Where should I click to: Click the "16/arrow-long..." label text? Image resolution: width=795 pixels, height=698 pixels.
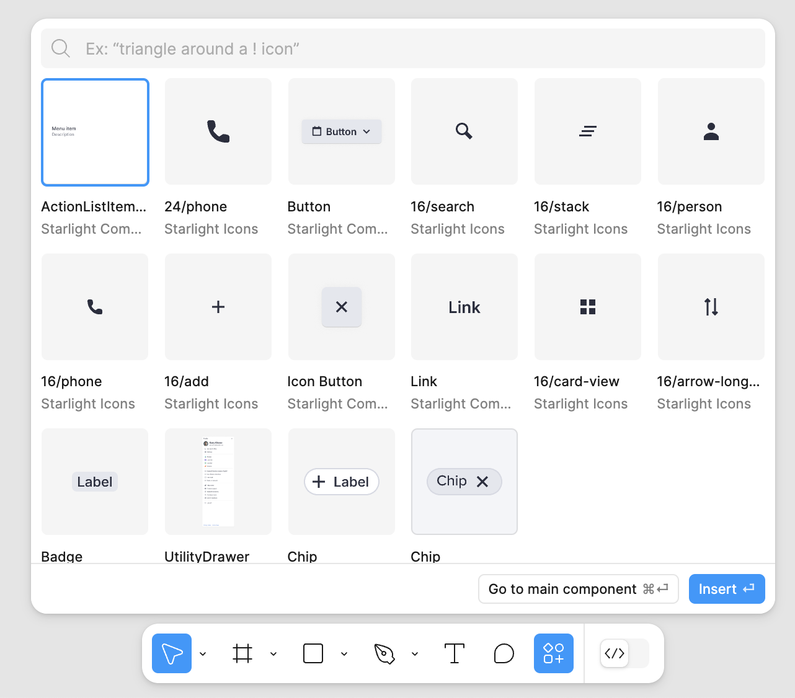coord(708,381)
